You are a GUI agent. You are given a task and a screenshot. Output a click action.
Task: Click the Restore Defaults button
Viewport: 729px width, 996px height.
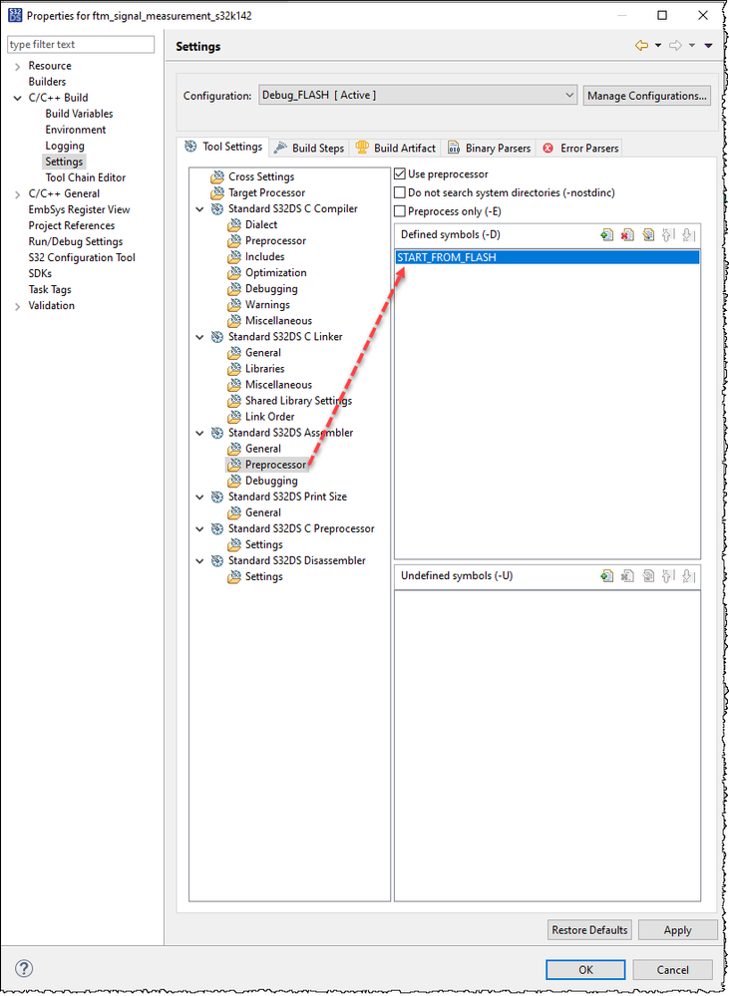[x=589, y=930]
